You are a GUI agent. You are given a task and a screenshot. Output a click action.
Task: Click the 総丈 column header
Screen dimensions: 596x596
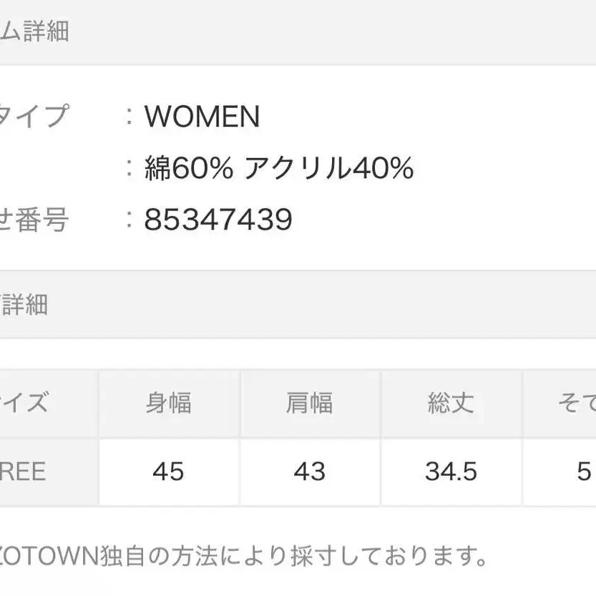[x=451, y=404]
